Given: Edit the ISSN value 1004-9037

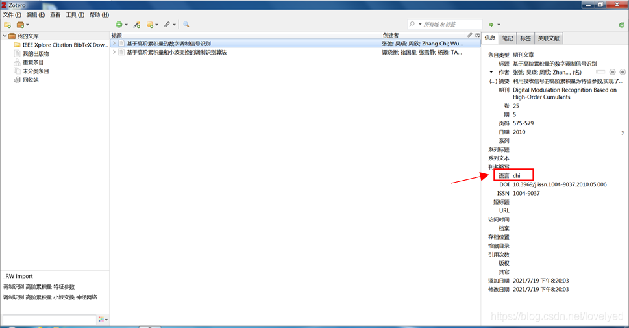Looking at the screenshot, I should tap(526, 194).
